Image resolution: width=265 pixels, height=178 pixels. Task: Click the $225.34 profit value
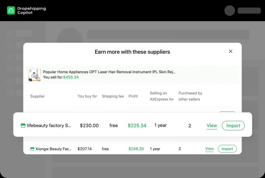pyautogui.click(x=137, y=125)
